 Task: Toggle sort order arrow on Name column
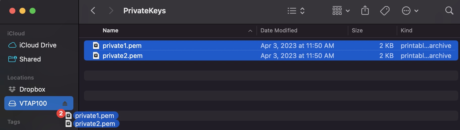pyautogui.click(x=250, y=31)
